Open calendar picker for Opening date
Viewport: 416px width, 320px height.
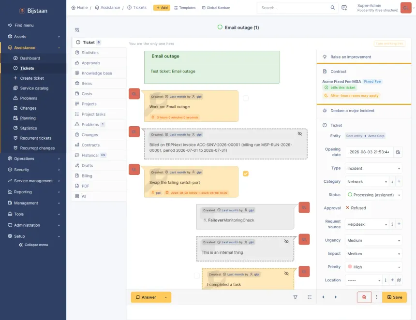click(398, 152)
